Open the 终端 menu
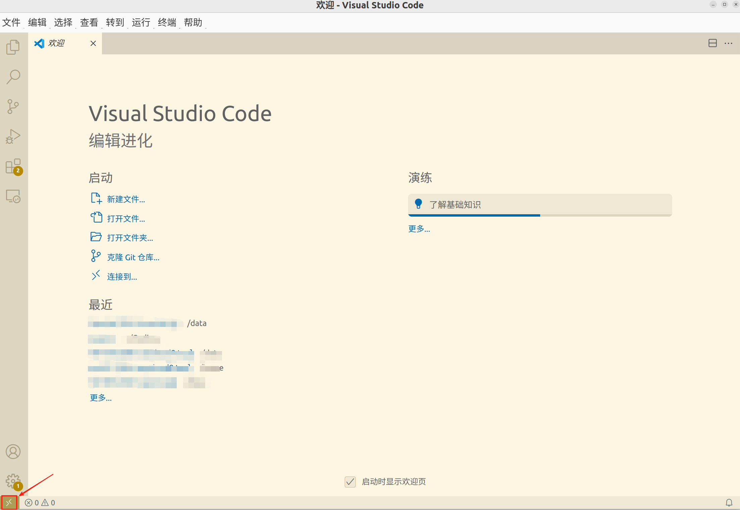Image resolution: width=740 pixels, height=510 pixels. (167, 22)
